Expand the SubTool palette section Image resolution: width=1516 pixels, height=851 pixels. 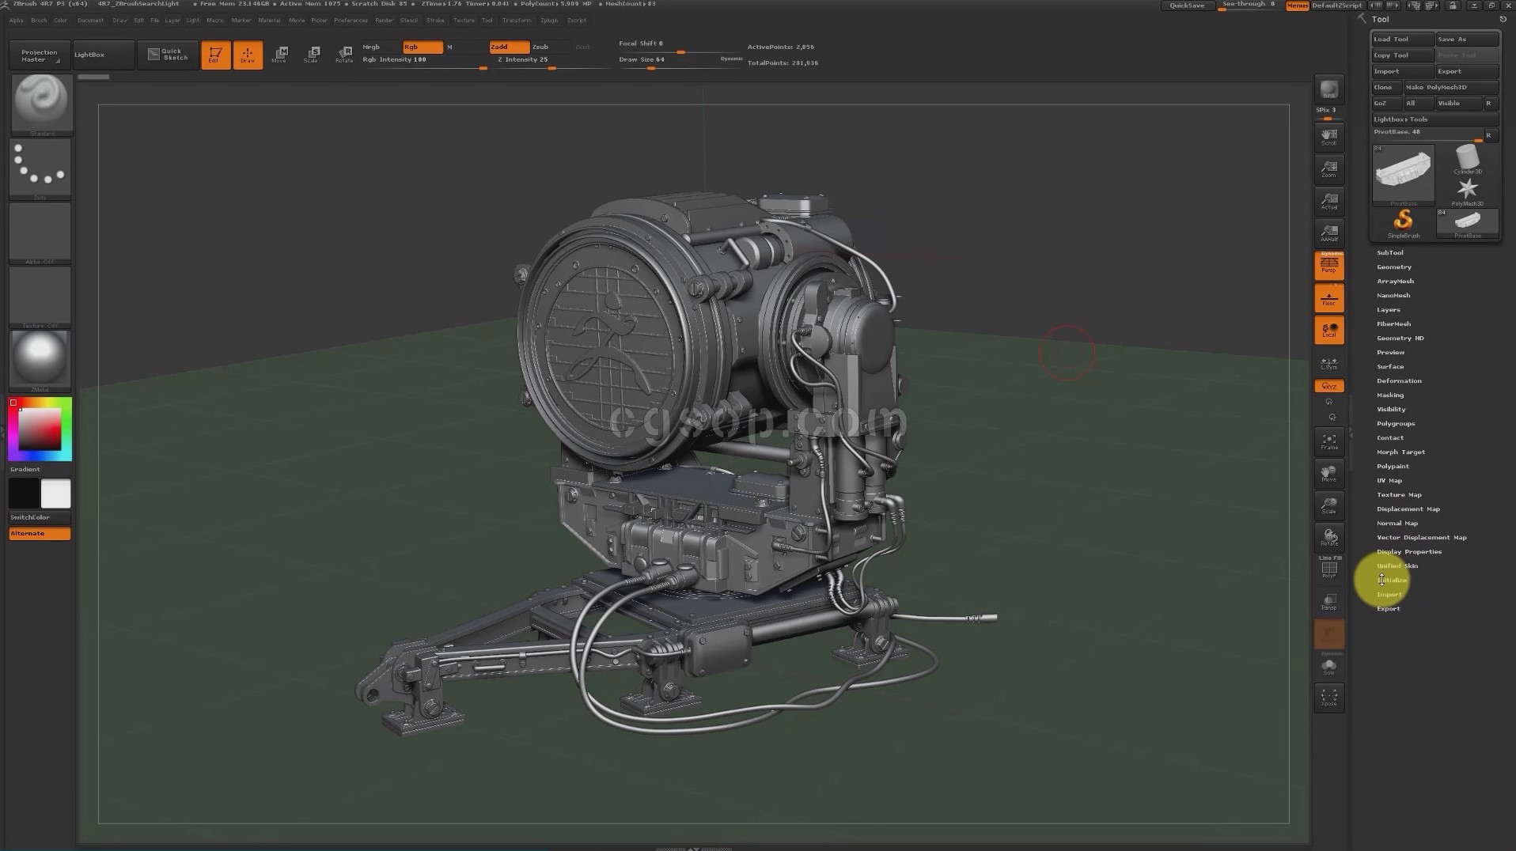(1389, 252)
